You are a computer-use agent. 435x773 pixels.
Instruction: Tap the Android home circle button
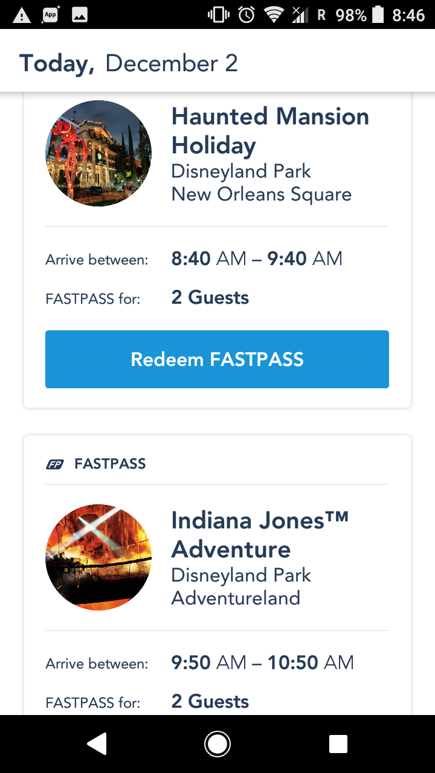coord(217,744)
